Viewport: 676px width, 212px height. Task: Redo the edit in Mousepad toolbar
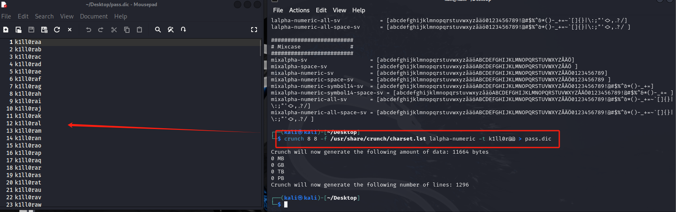[x=101, y=30]
